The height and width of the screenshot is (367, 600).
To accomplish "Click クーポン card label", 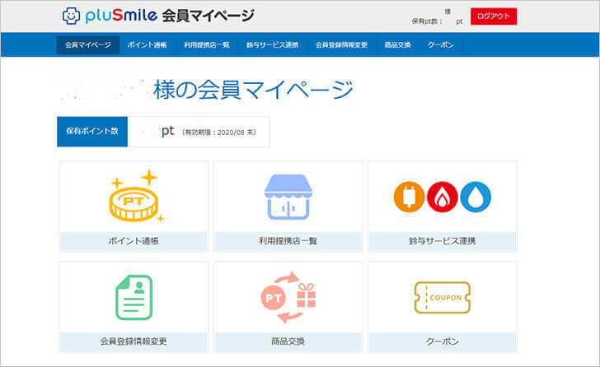I will click(443, 341).
